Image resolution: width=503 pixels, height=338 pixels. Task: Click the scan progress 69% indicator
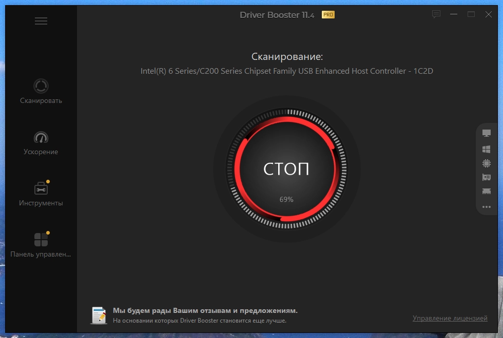point(286,199)
